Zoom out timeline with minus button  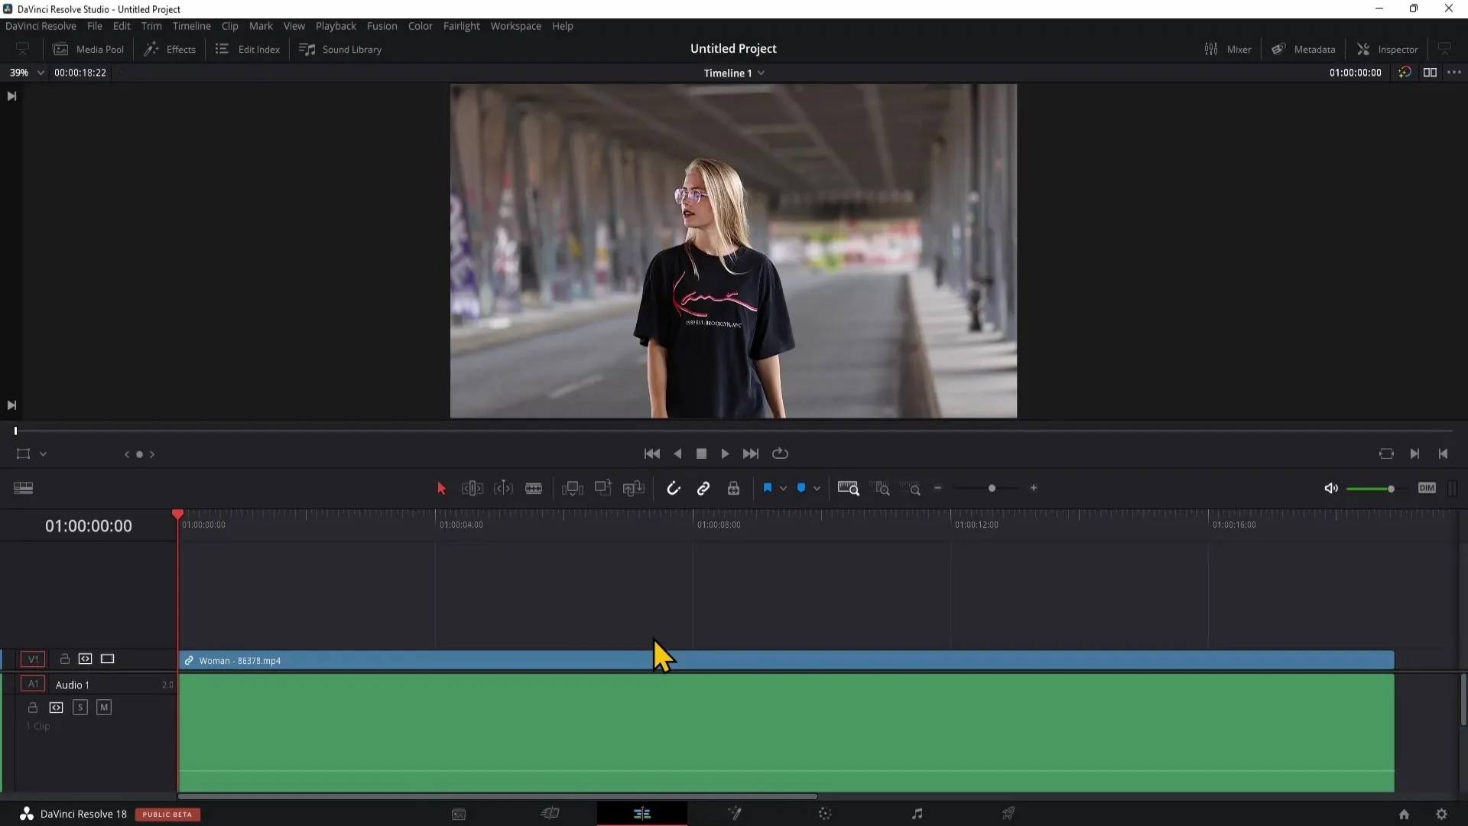point(938,488)
